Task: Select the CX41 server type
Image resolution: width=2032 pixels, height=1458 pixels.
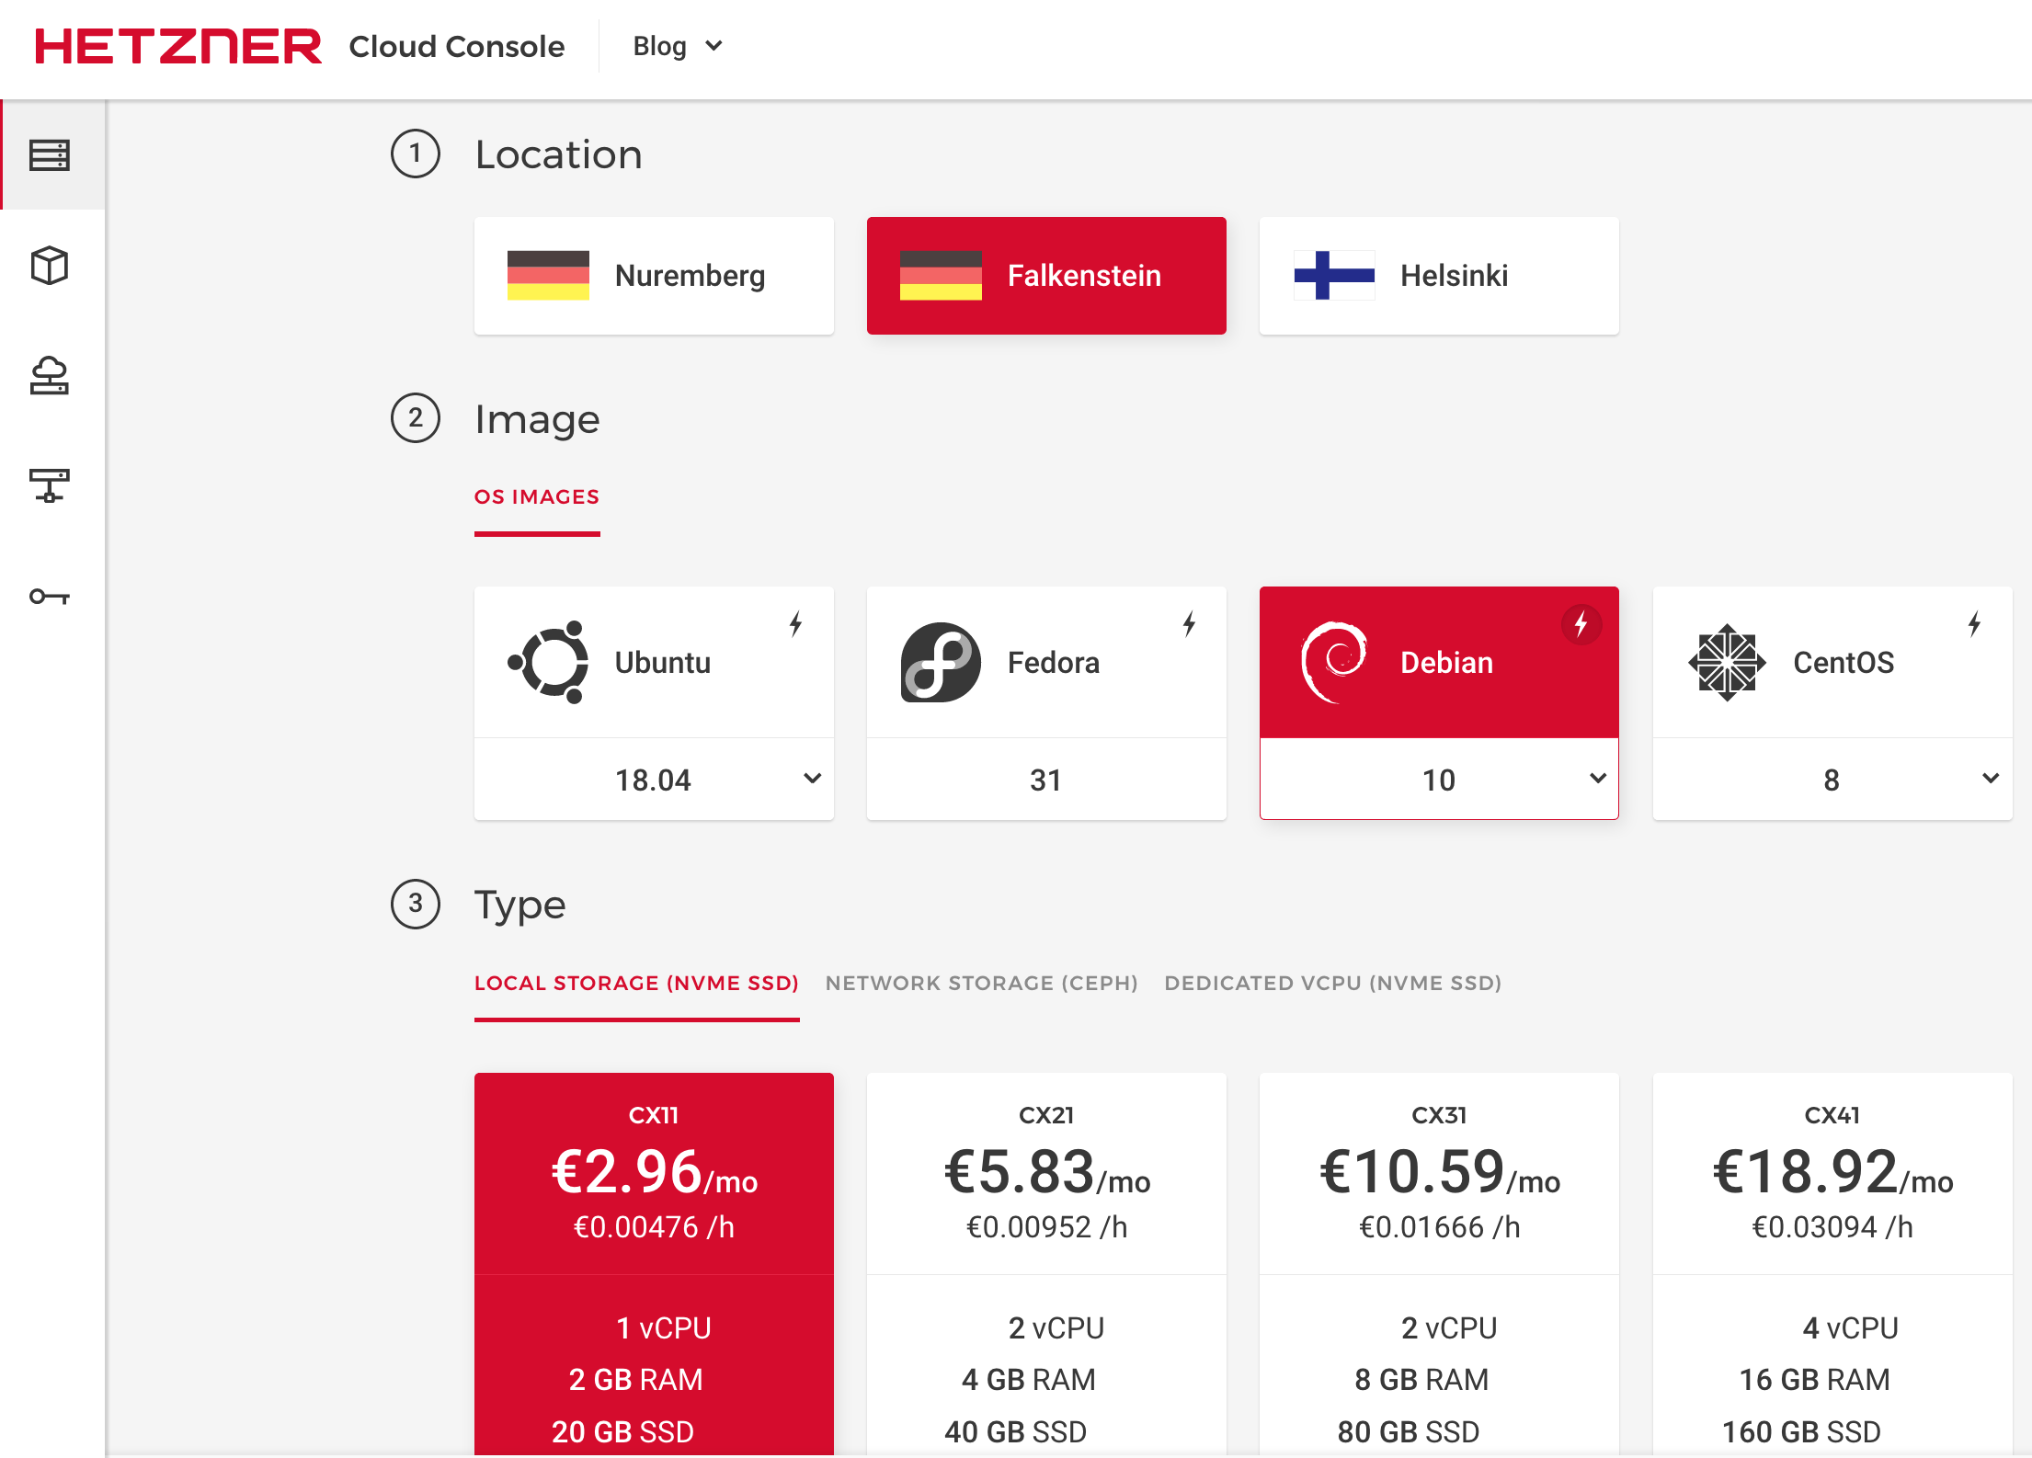Action: (1832, 1264)
